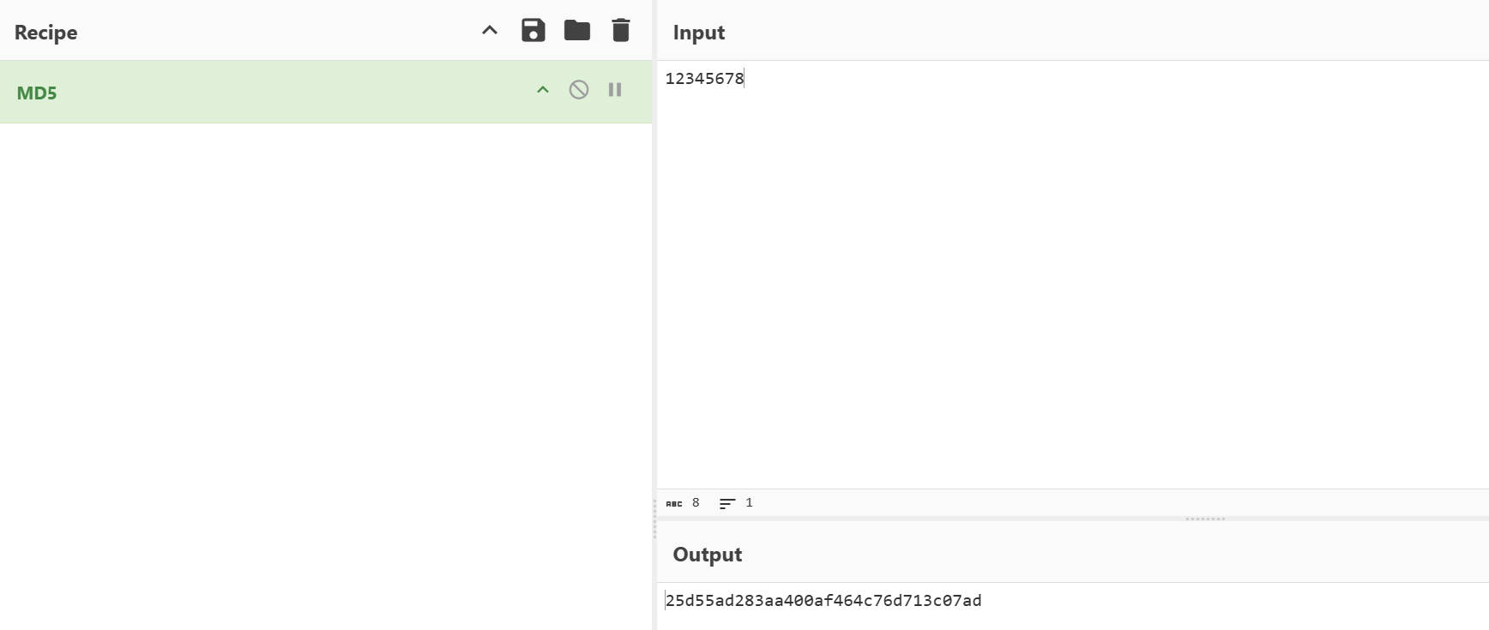
Task: Collapse the MD5 operation arguments
Action: point(542,90)
